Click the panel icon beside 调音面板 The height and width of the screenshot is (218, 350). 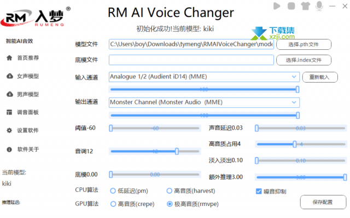pos(9,112)
